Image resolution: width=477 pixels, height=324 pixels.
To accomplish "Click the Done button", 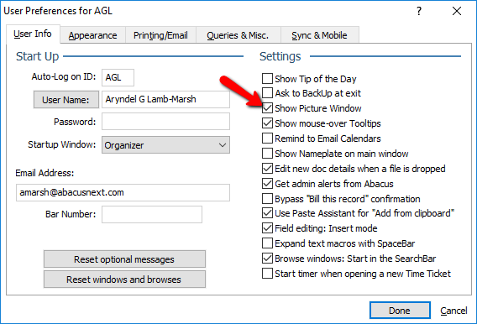I will (x=400, y=311).
